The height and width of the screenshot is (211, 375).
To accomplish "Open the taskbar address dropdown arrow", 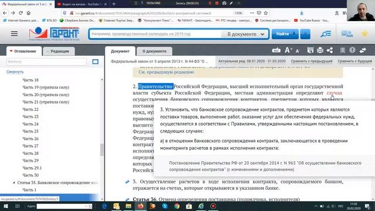I will (86, 206).
